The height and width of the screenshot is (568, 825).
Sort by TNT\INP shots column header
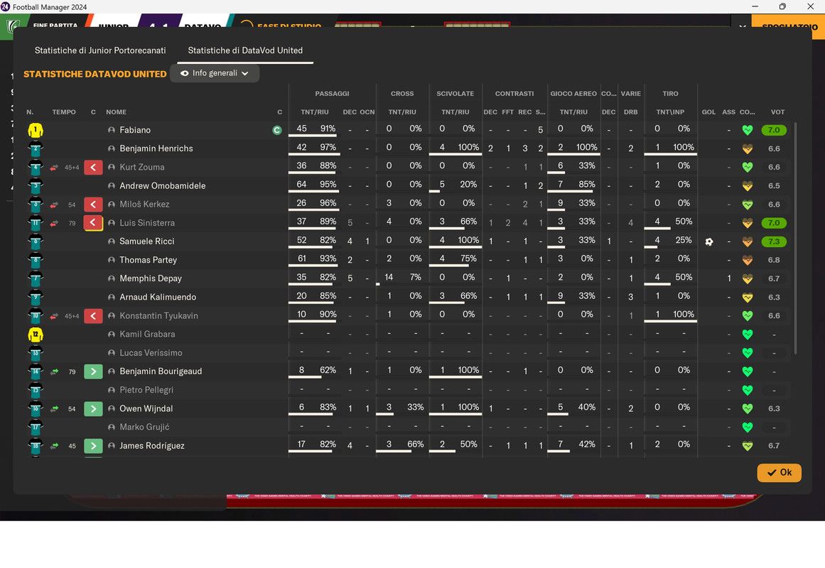(670, 112)
